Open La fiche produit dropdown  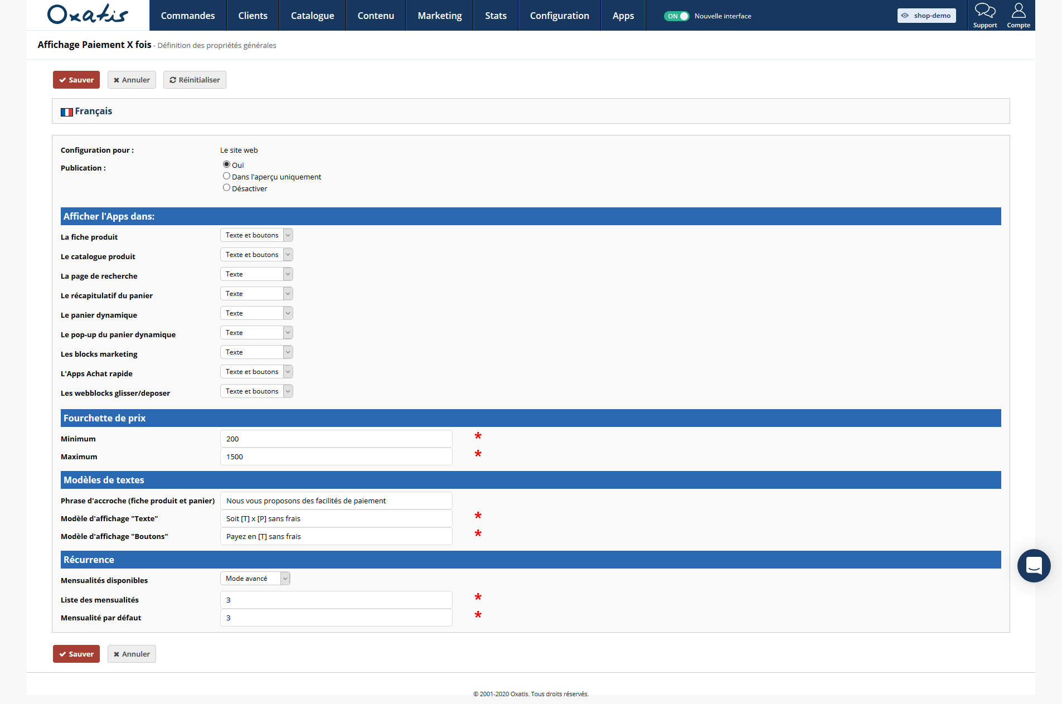pyautogui.click(x=256, y=235)
